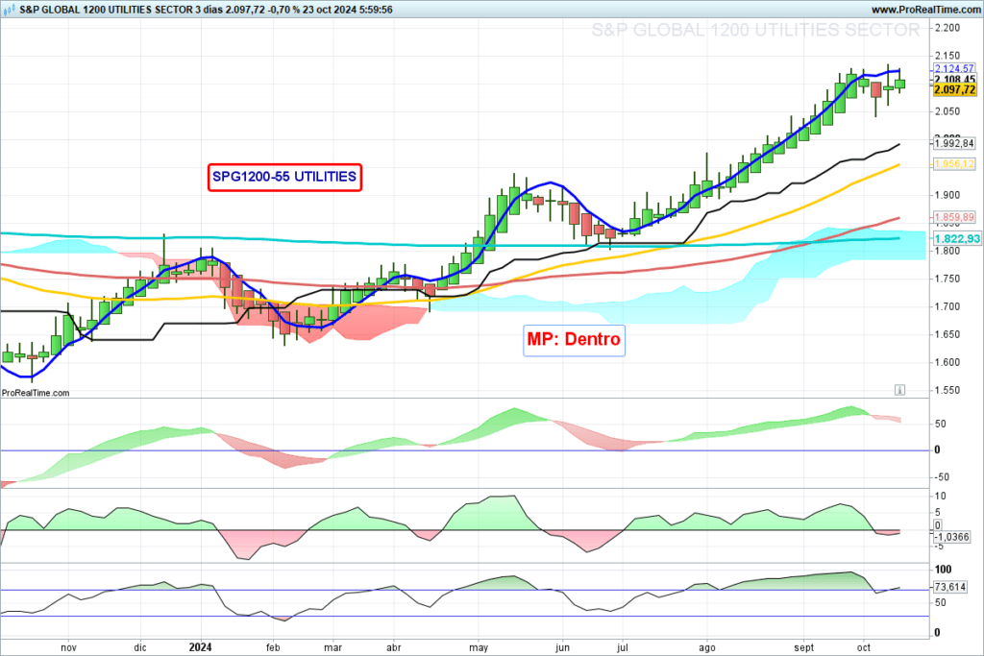This screenshot has width=984, height=656.
Task: Click the -1,0366 oscillator value label
Action: coord(951,537)
